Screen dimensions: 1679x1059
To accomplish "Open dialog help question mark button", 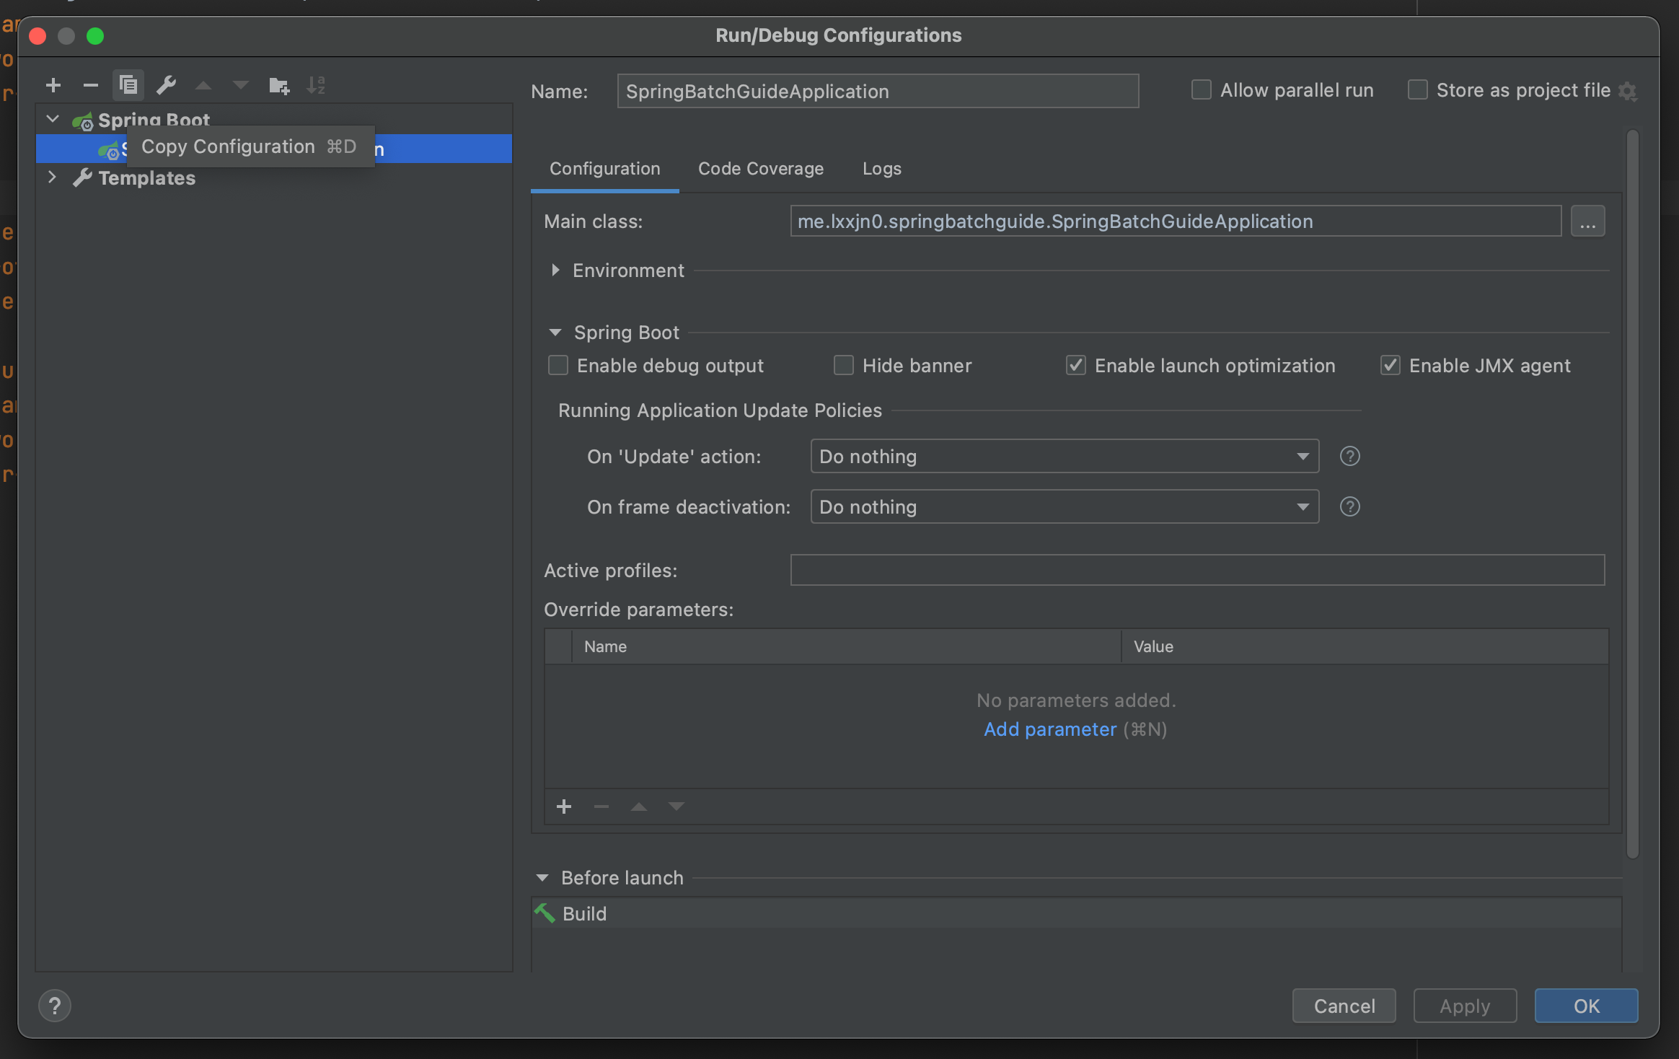I will (55, 1006).
